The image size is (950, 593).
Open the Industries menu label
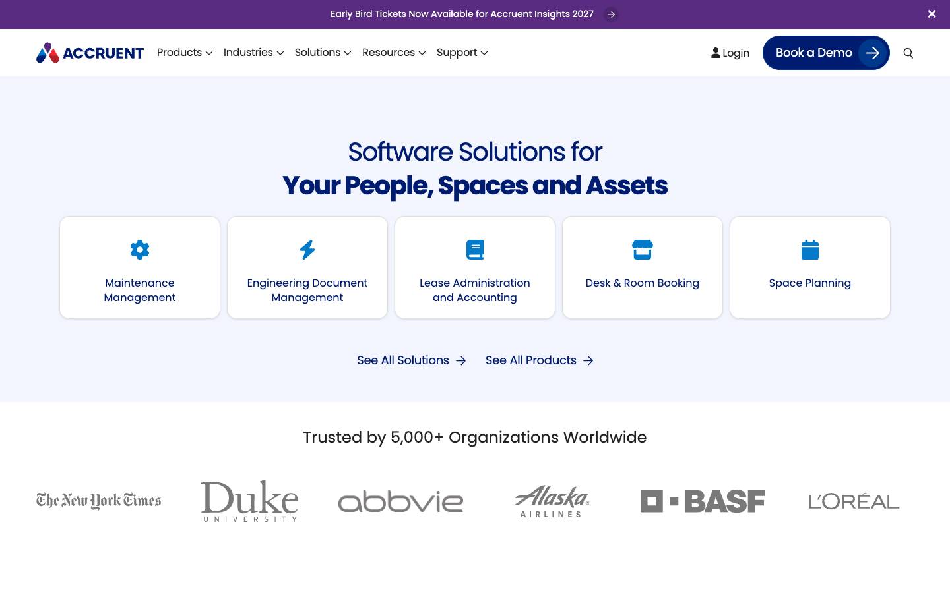point(248,53)
